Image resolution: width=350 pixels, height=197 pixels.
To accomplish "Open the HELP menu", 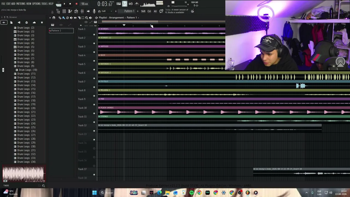I will (51, 4).
